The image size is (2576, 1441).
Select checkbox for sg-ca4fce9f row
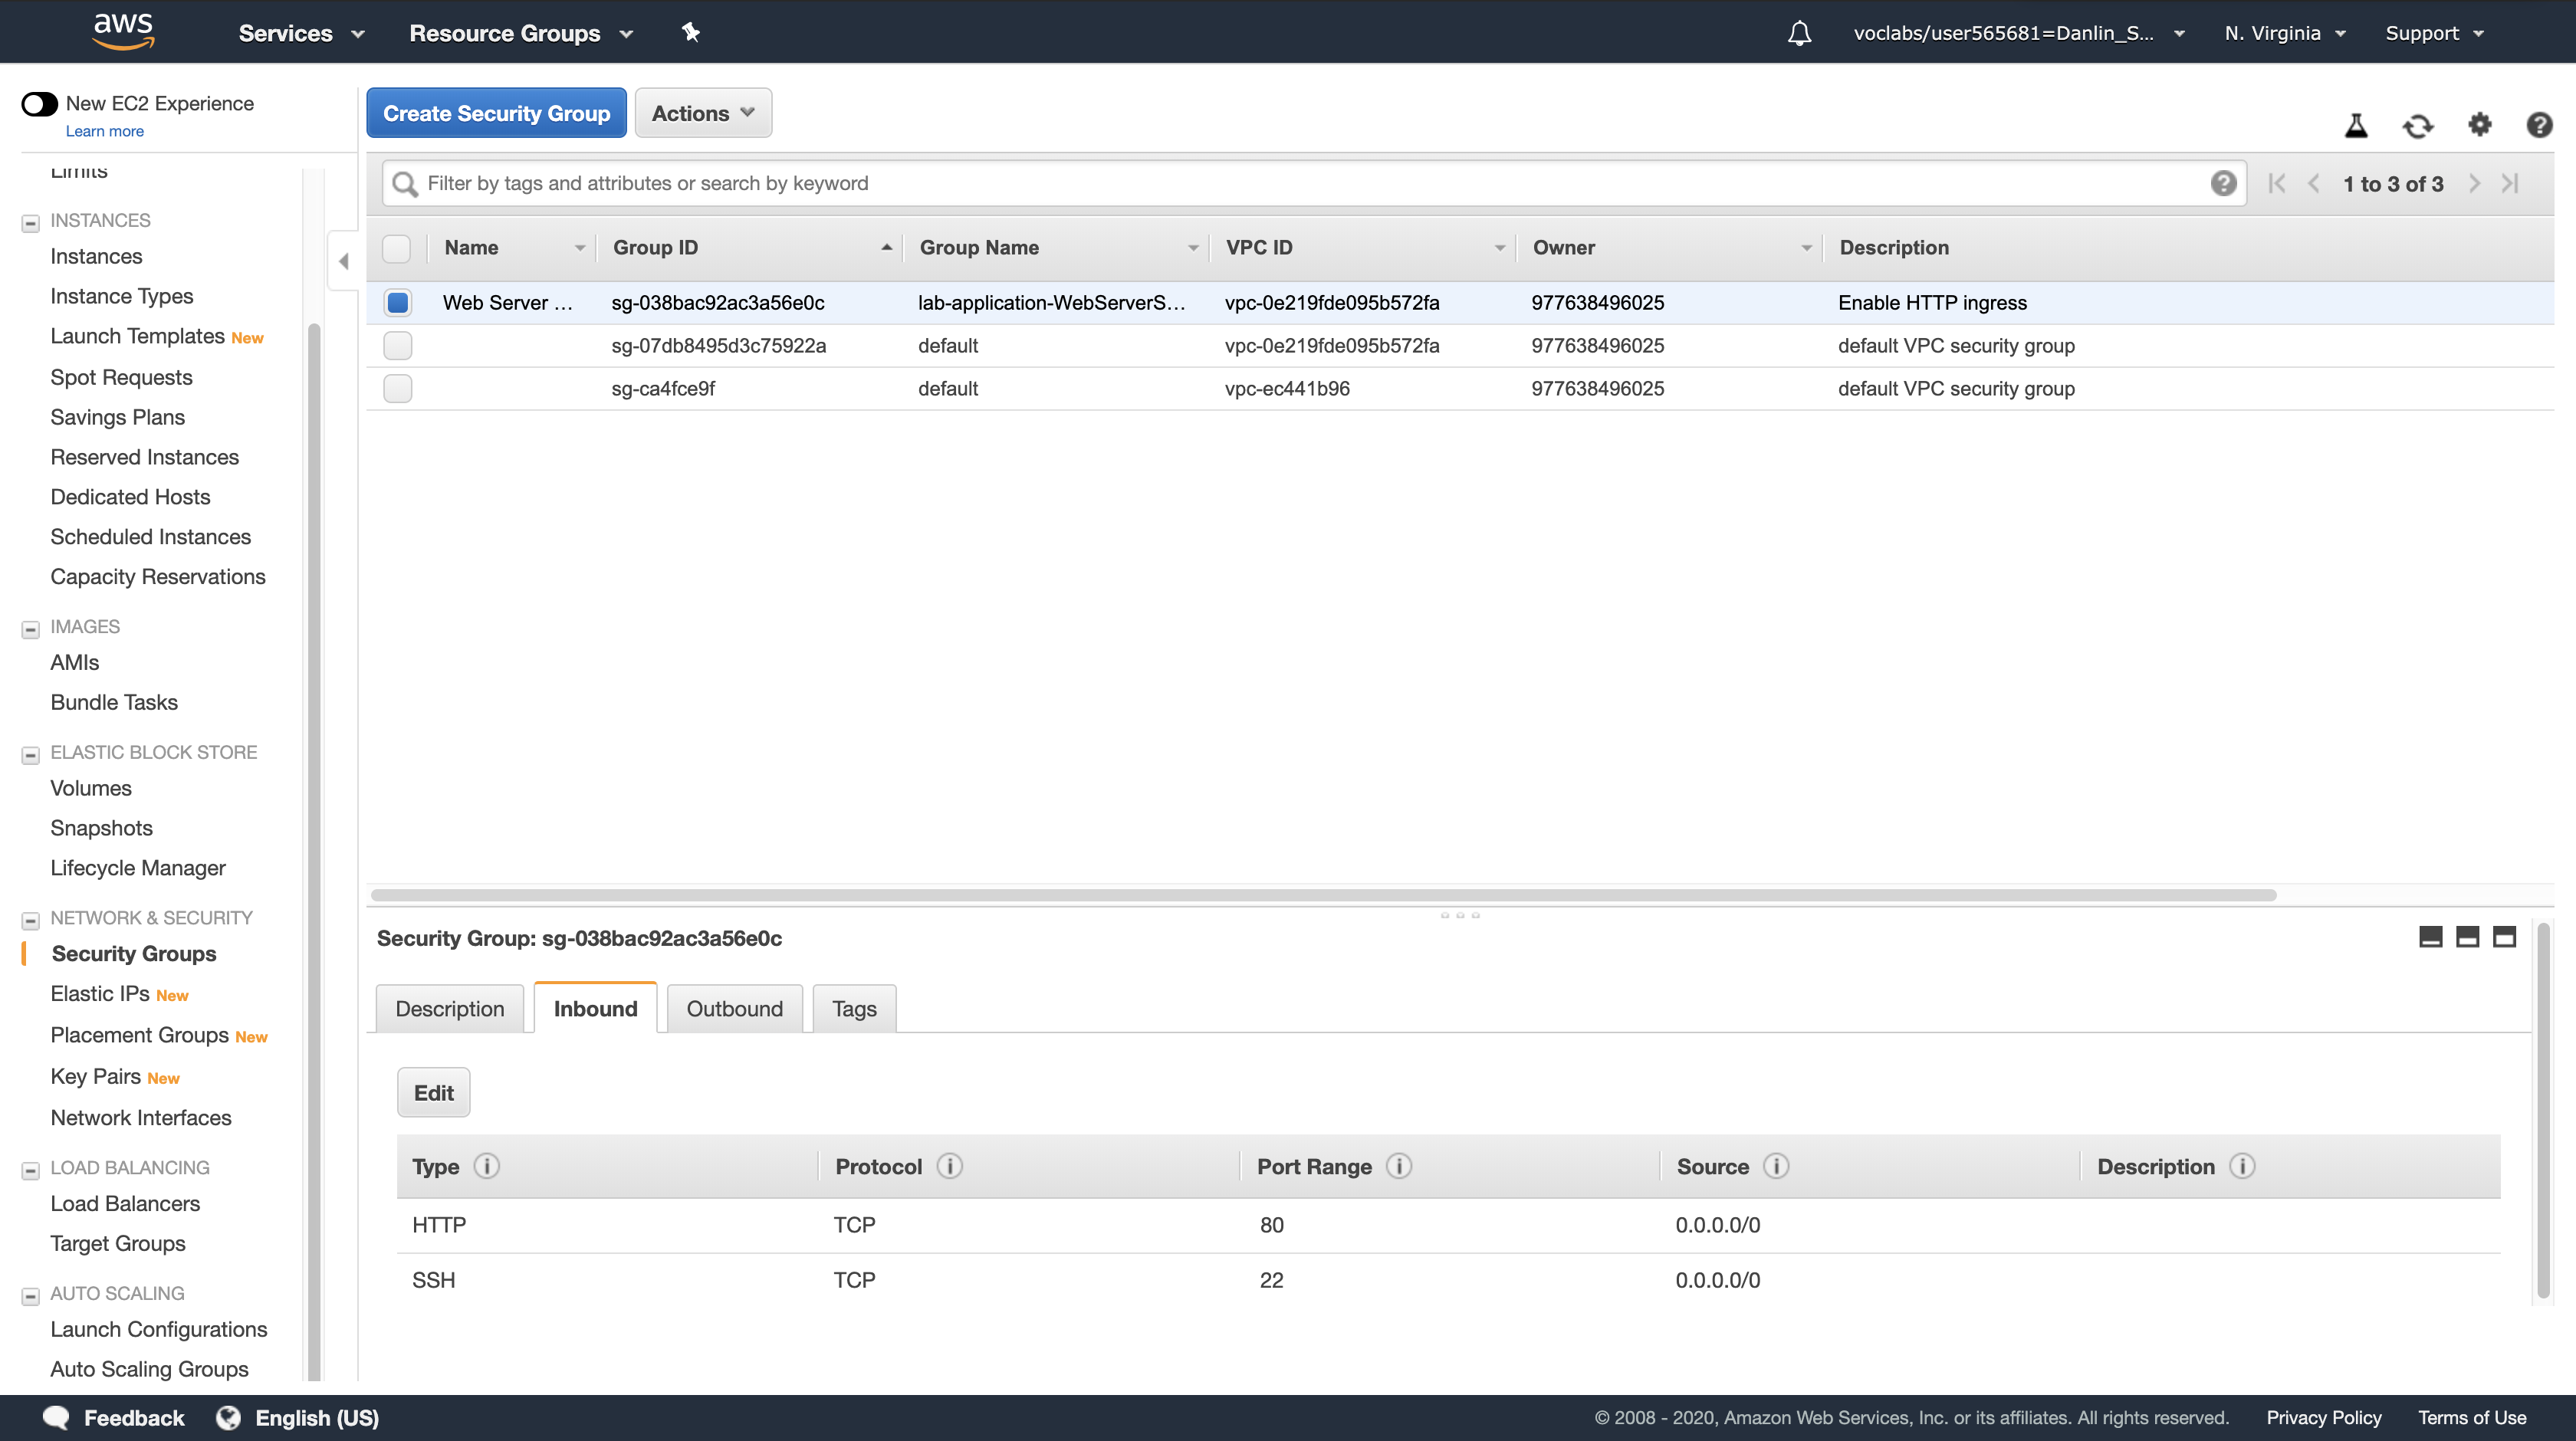397,388
